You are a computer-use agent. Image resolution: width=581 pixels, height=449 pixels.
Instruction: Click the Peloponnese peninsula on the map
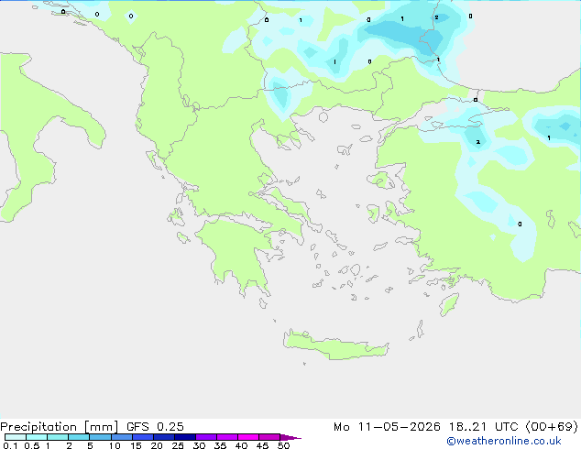click(x=239, y=252)
